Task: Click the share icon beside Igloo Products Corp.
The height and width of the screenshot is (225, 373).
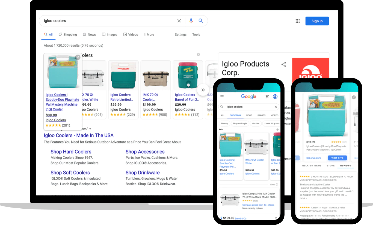Action: click(x=284, y=64)
